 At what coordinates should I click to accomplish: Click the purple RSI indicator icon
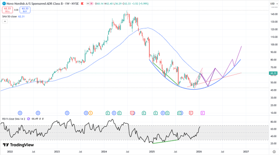pyautogui.click(x=28, y=119)
